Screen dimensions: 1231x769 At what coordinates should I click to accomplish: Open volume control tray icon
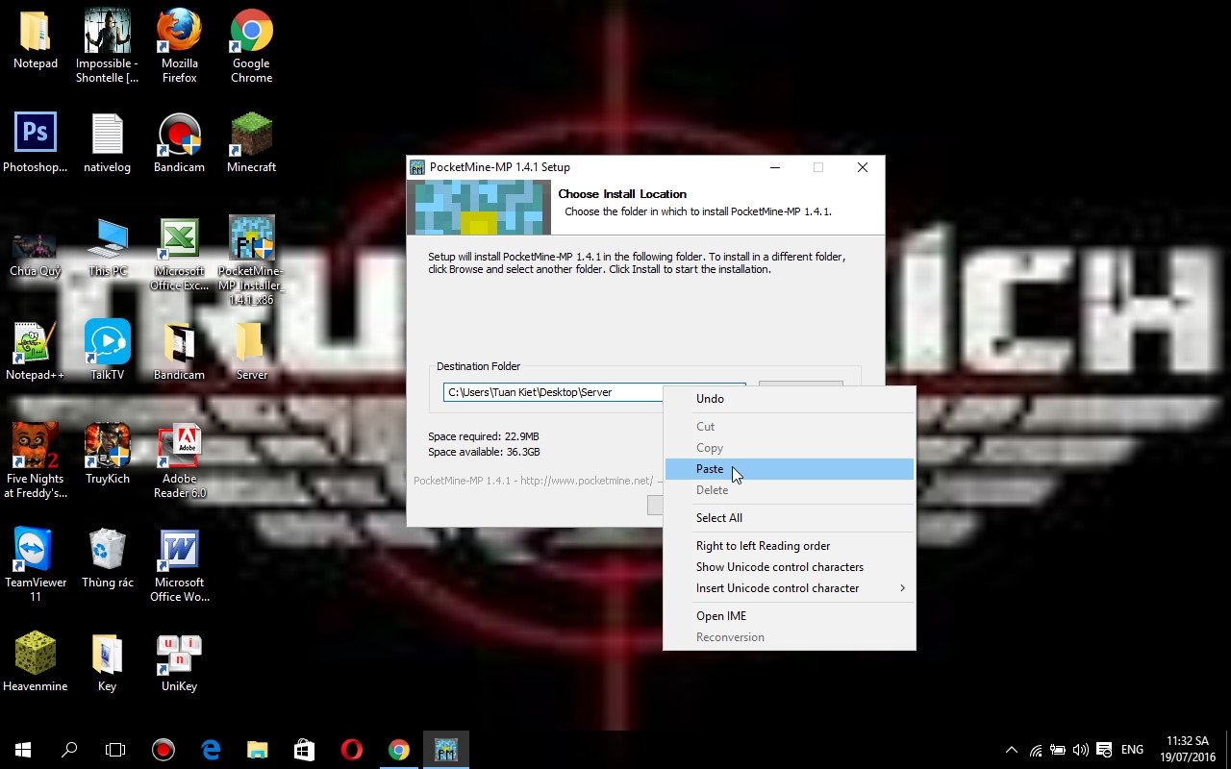click(x=1080, y=750)
